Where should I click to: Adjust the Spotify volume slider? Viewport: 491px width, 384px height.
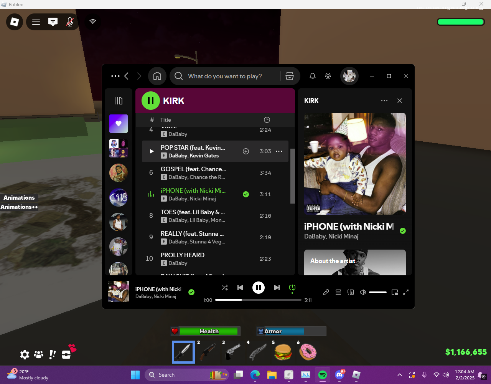(x=378, y=292)
